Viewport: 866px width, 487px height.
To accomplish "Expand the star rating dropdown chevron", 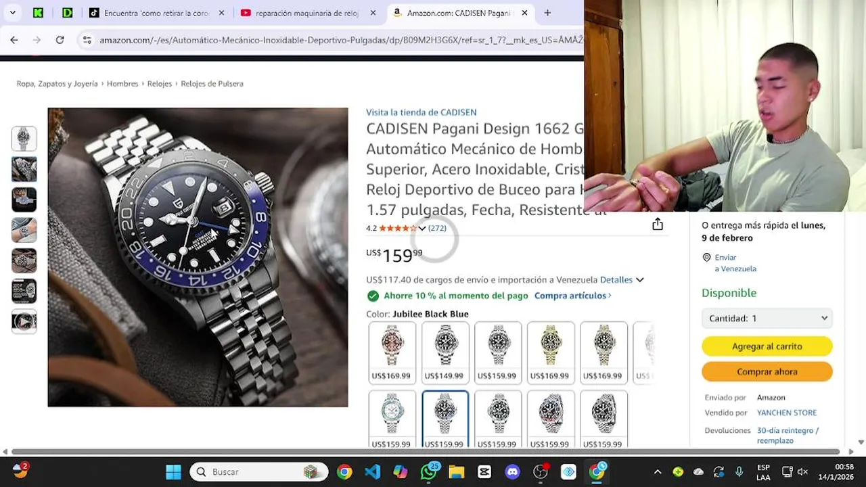I will pyautogui.click(x=422, y=229).
